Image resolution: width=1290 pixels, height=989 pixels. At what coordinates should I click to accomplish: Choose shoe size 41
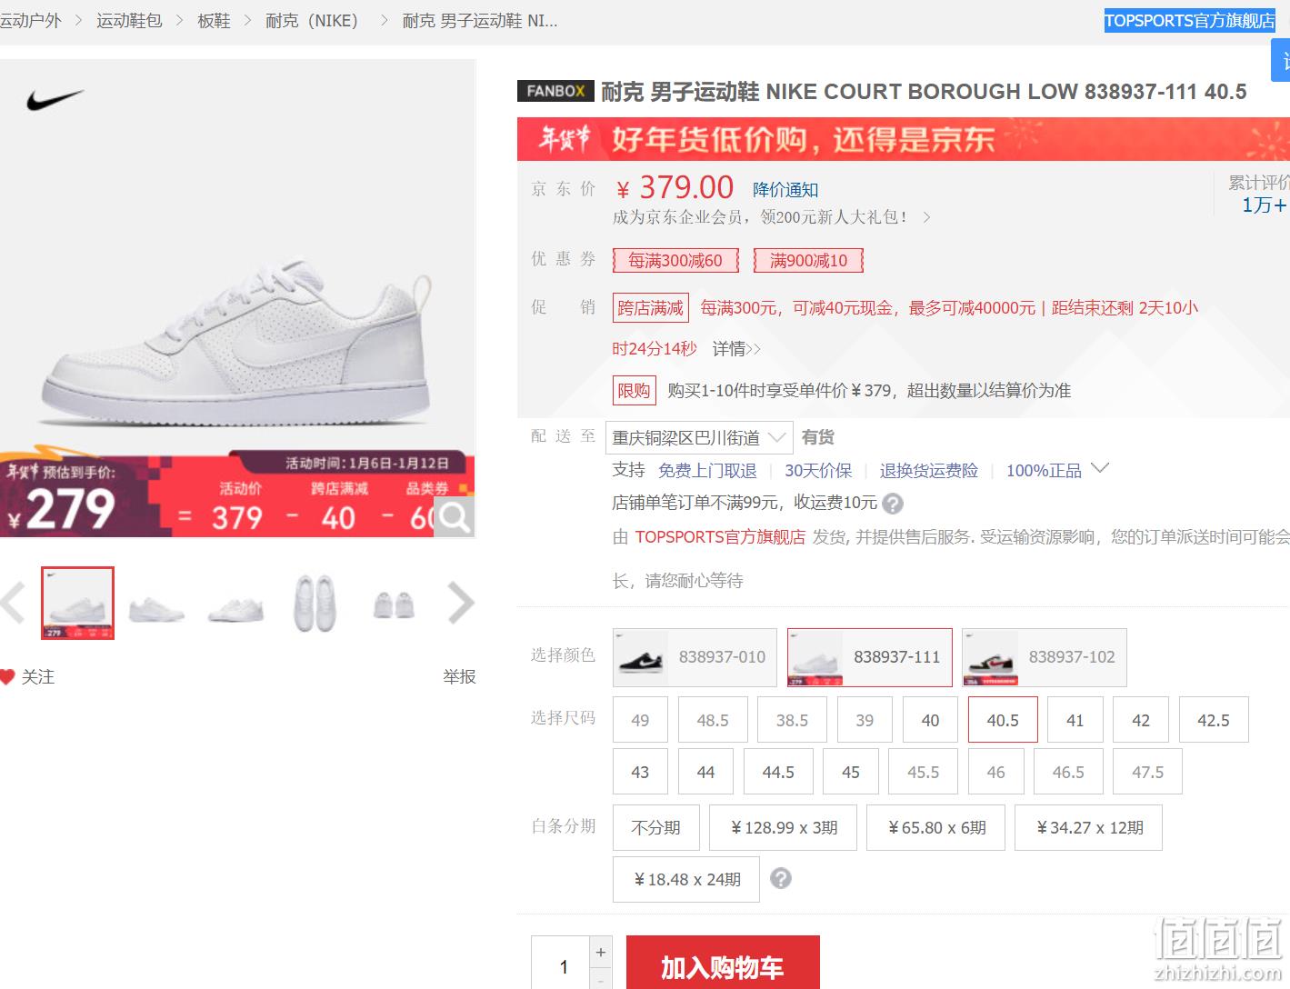pos(1075,720)
